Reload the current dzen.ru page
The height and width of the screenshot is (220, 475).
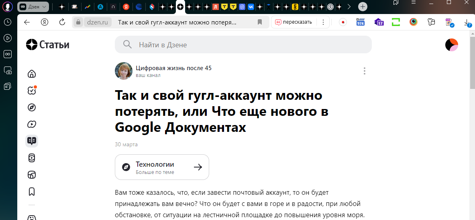(x=62, y=22)
